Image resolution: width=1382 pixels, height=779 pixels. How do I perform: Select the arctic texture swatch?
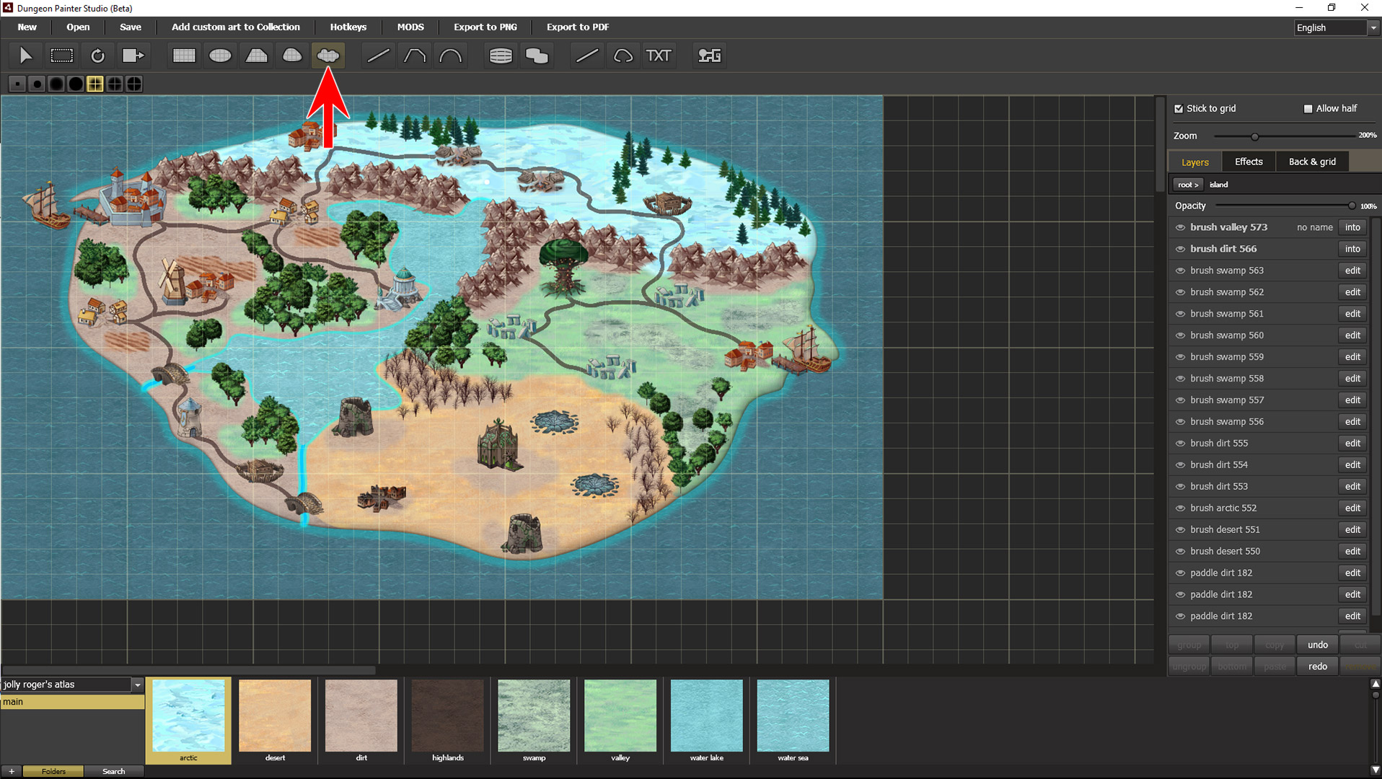coord(188,721)
